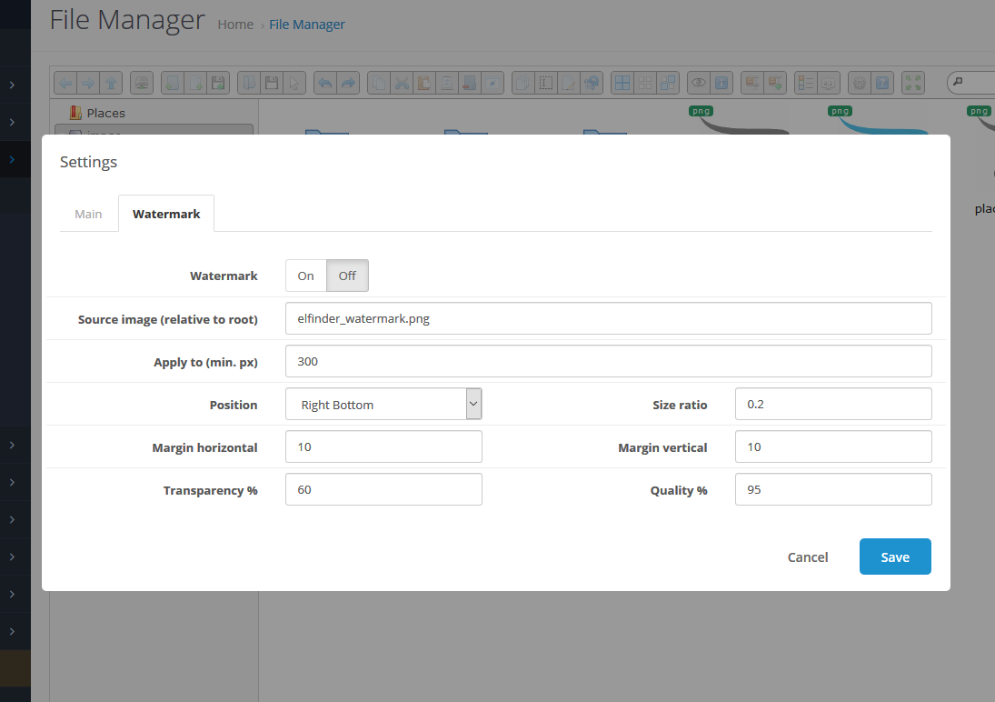Follow the Home breadcrumb link
This screenshot has height=702, width=995.
point(235,25)
